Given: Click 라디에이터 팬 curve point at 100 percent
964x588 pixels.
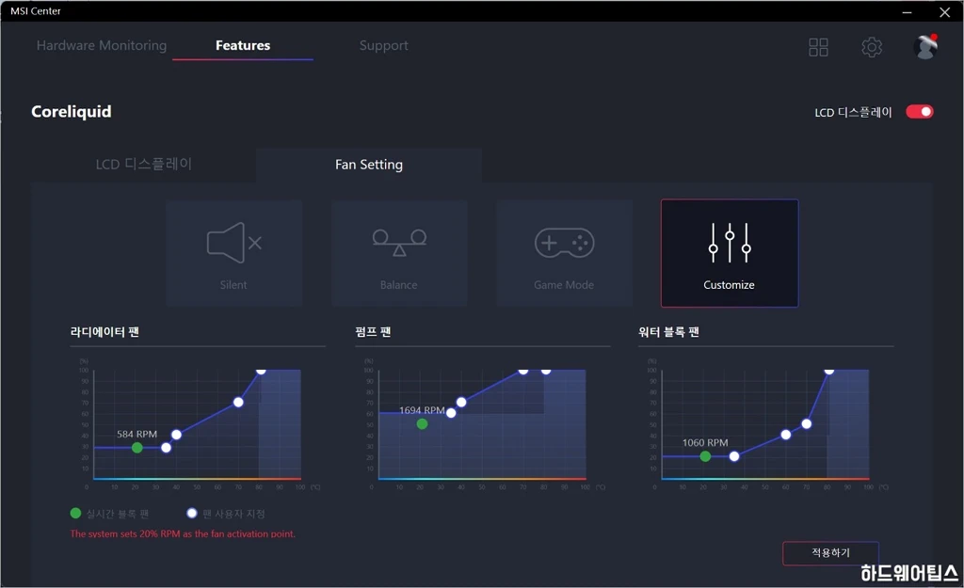Looking at the screenshot, I should pyautogui.click(x=261, y=370).
